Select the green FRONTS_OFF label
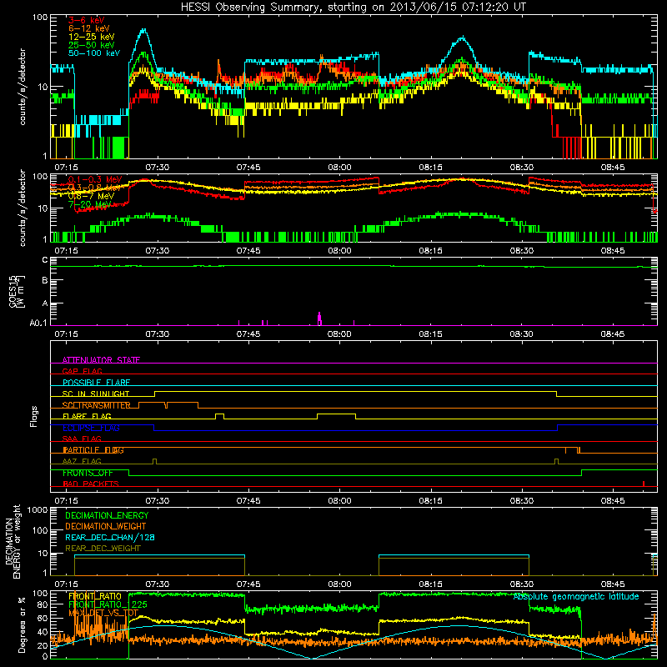This screenshot has height=667, width=667. (88, 473)
